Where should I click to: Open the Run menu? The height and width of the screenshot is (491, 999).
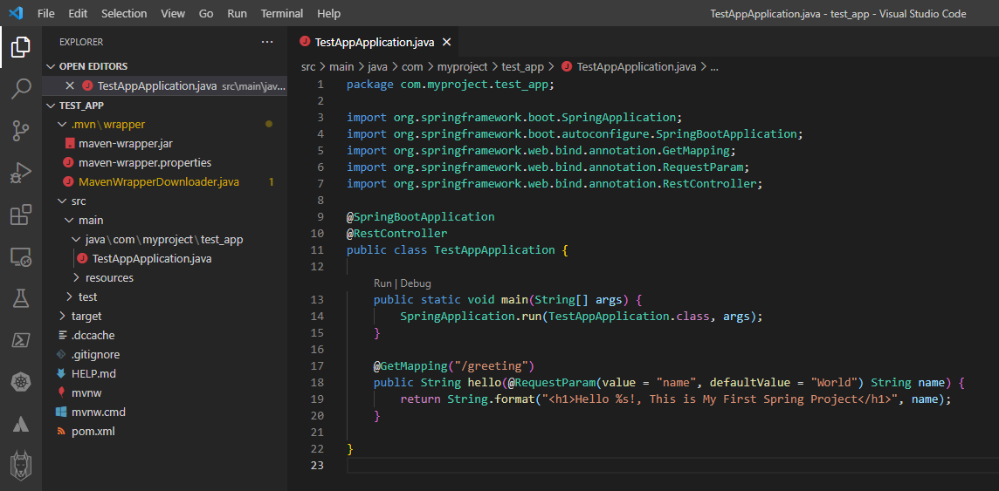[x=237, y=13]
